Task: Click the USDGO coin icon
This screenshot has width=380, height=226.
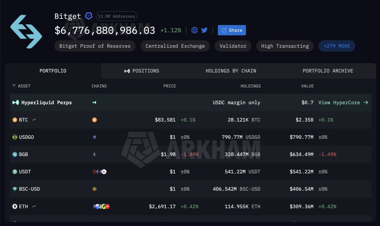Action: pos(15,137)
